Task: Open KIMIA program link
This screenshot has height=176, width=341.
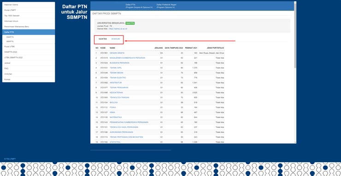Action: pyautogui.click(x=112, y=112)
